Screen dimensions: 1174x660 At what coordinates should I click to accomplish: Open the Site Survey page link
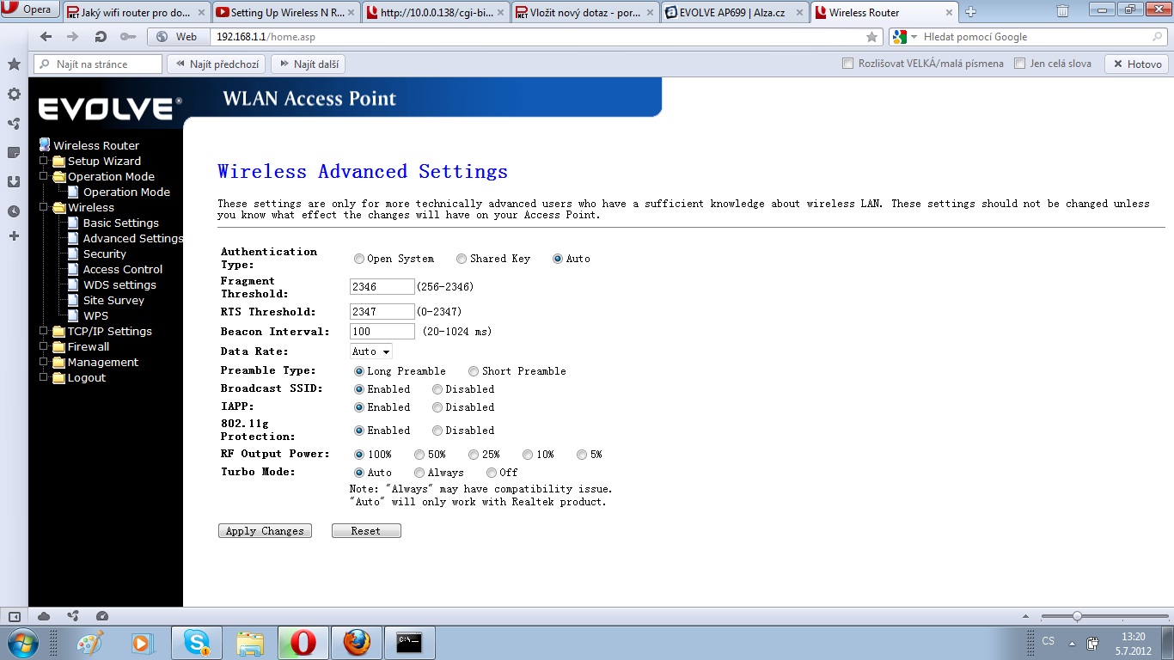tap(113, 300)
